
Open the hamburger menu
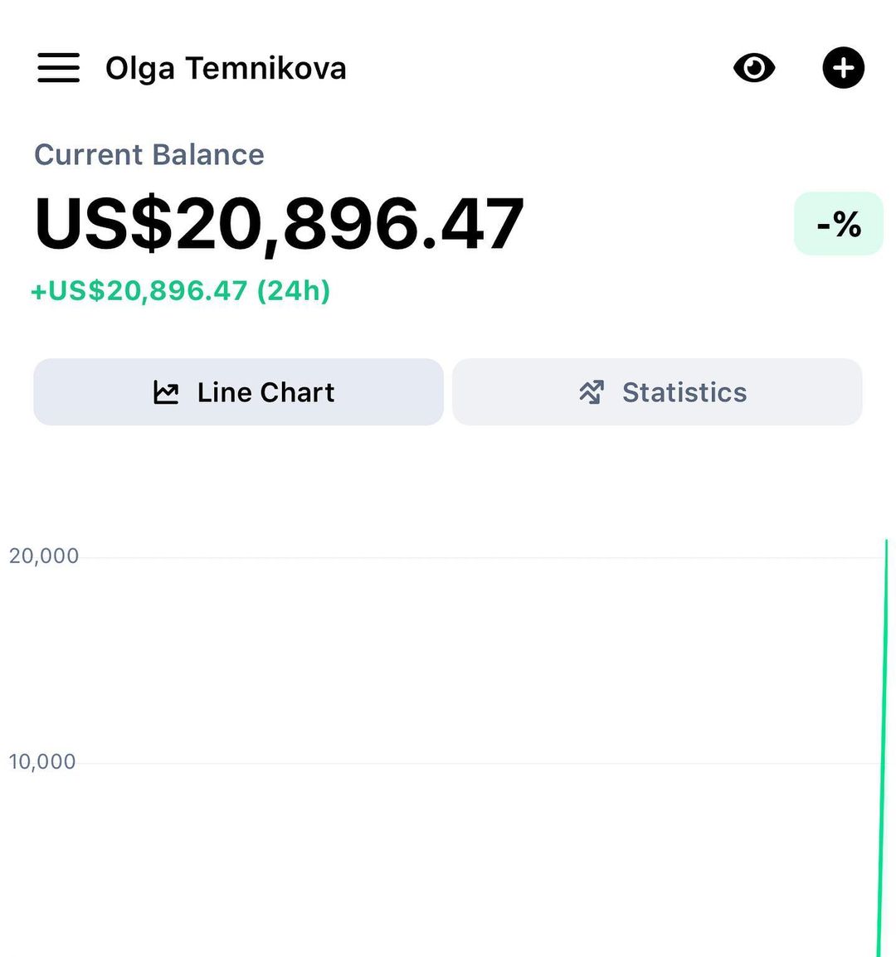[x=59, y=68]
